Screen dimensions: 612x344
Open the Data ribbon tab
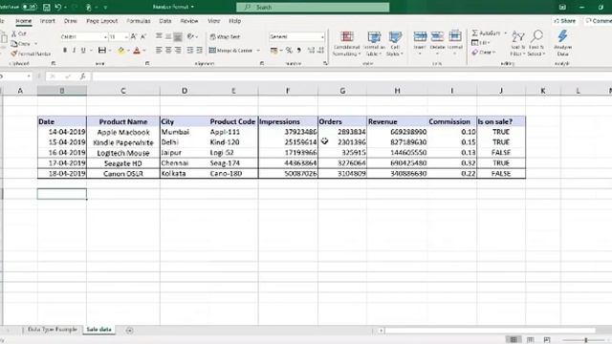pos(165,21)
